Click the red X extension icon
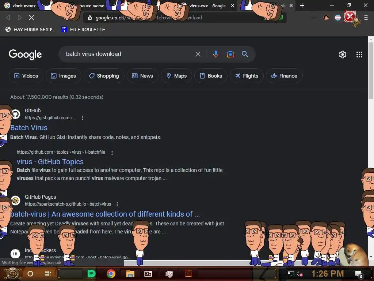374x281 pixels. point(350,17)
